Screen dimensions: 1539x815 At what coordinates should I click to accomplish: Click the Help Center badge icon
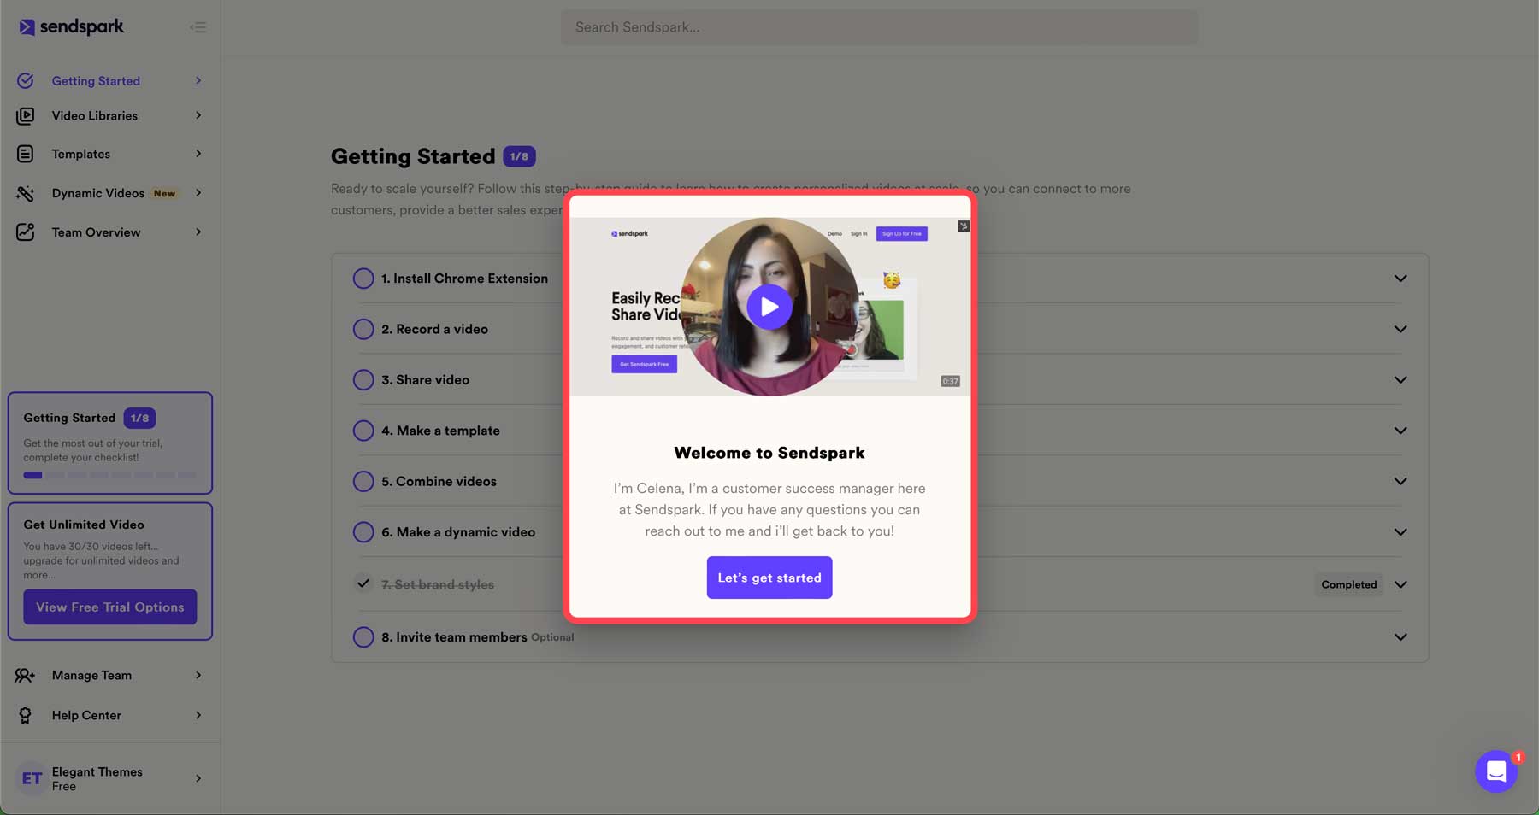tap(26, 715)
